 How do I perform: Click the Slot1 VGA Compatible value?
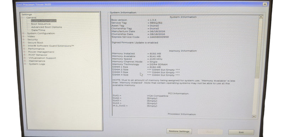tap(158, 96)
